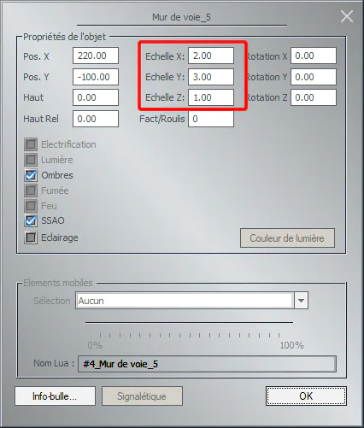This screenshot has width=364, height=428.
Task: Enable the Eclairage checkbox
Action: point(31,237)
